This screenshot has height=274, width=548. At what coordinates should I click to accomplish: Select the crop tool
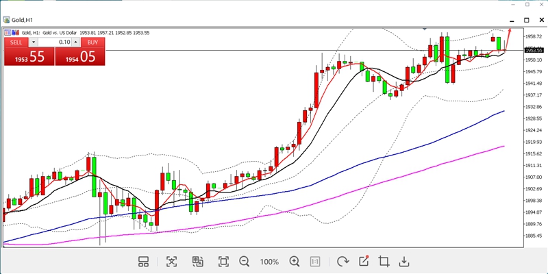(x=384, y=261)
